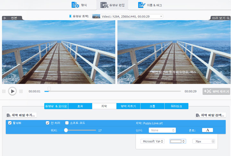Screen dimensions: 231x156
Task: Toggle the 전 처리 checkbox
Action: [47, 123]
